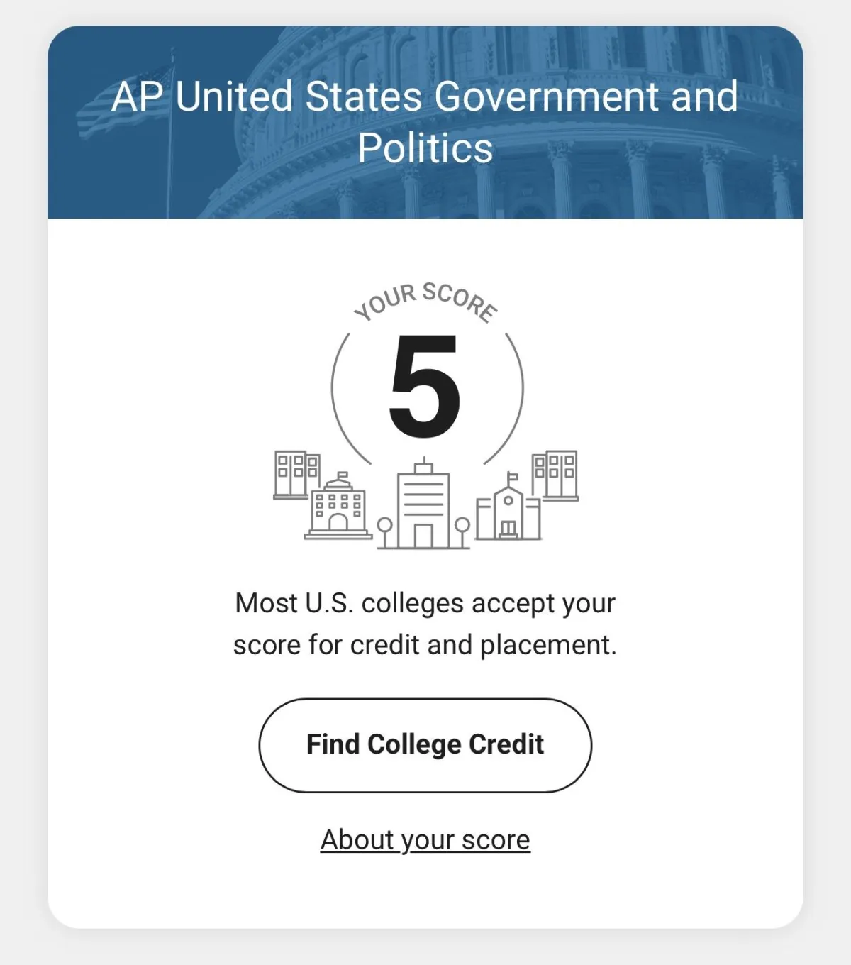Click the small tree icon right of tower
This screenshot has width=851, height=965.
point(462,533)
